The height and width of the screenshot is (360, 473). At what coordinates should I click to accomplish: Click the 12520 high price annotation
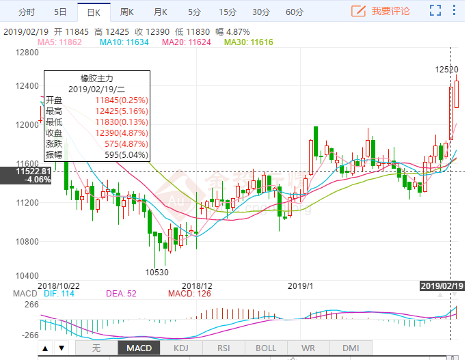coord(446,70)
